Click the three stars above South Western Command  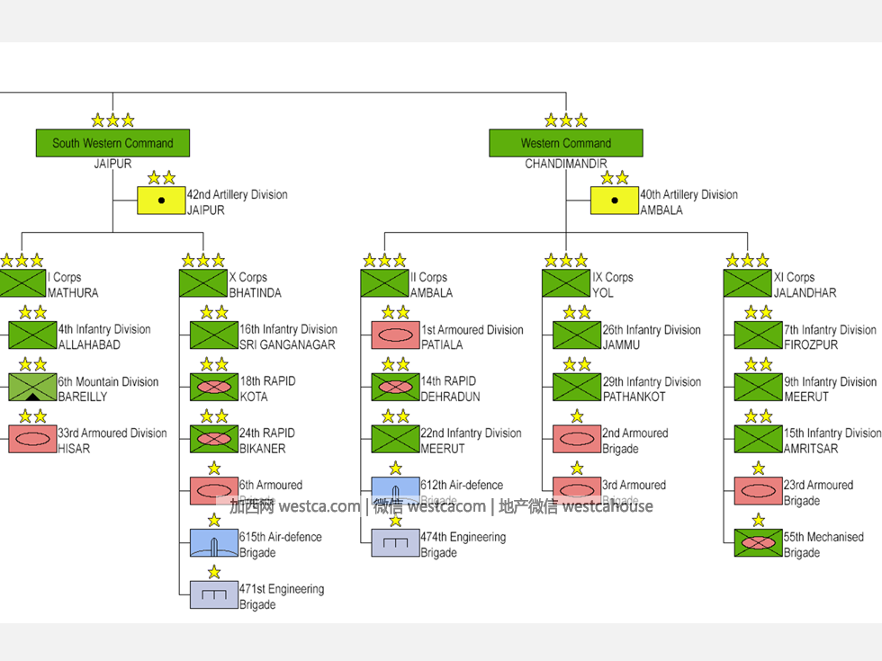tap(112, 121)
